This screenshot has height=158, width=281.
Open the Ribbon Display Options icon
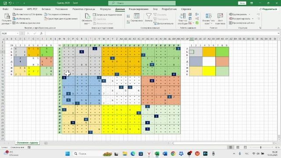click(252, 3)
